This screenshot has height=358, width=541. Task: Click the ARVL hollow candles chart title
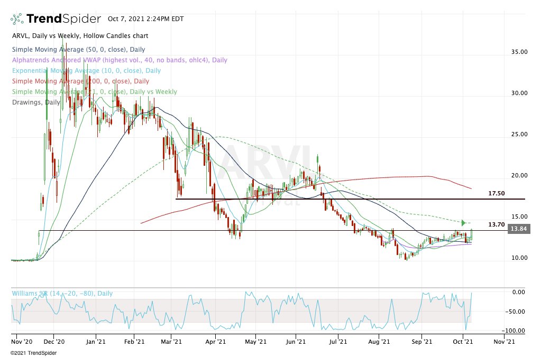tap(79, 36)
